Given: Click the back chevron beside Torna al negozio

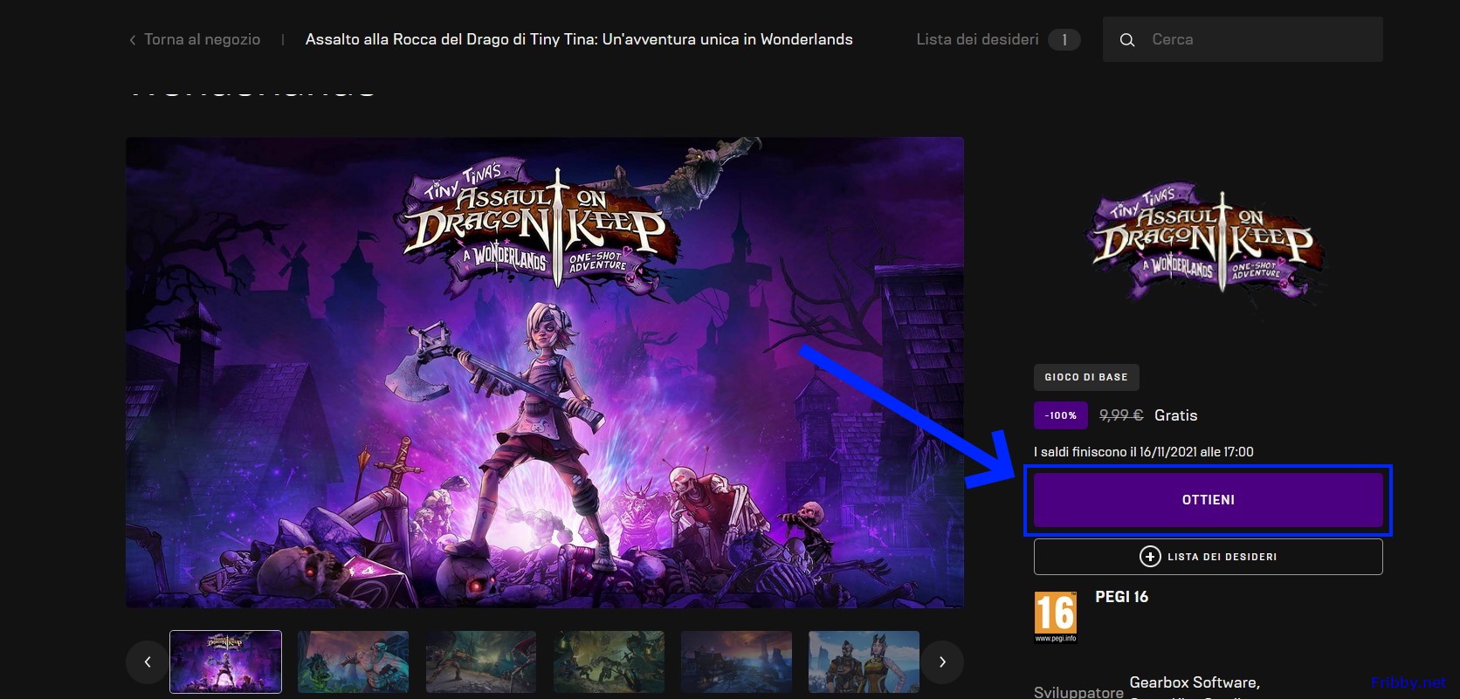Looking at the screenshot, I should coord(133,40).
